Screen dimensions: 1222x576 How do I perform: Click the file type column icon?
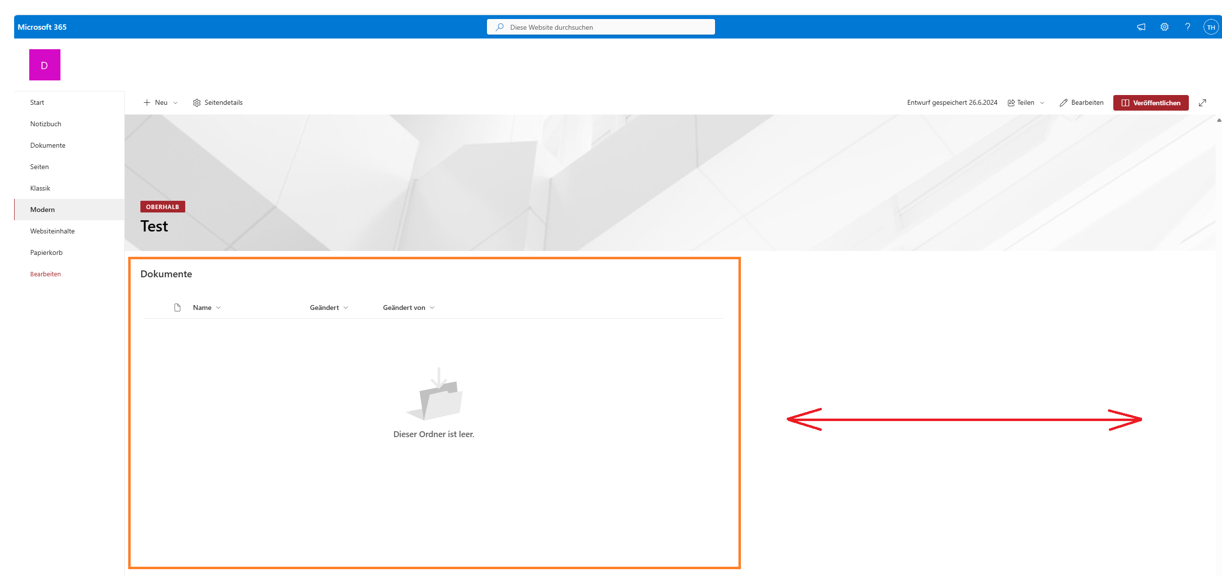(177, 307)
